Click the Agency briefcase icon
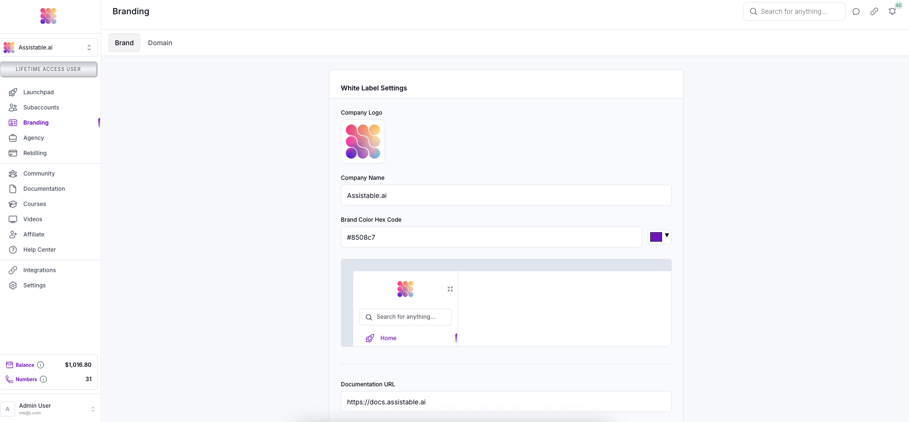This screenshot has height=422, width=909. pyautogui.click(x=13, y=138)
